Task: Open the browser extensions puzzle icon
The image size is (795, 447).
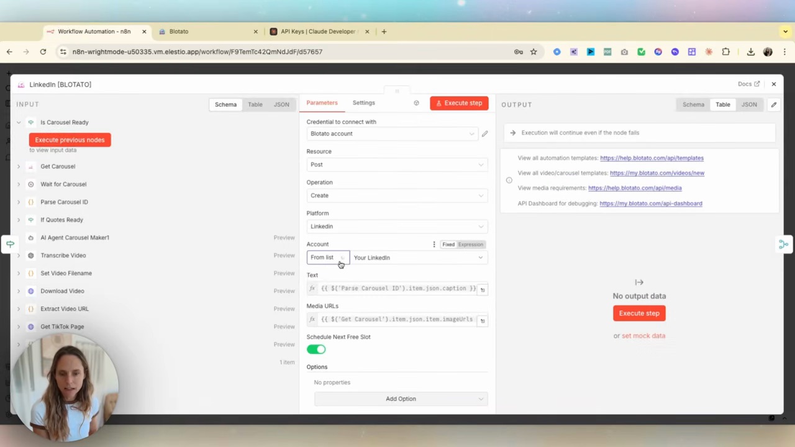Action: [x=725, y=52]
